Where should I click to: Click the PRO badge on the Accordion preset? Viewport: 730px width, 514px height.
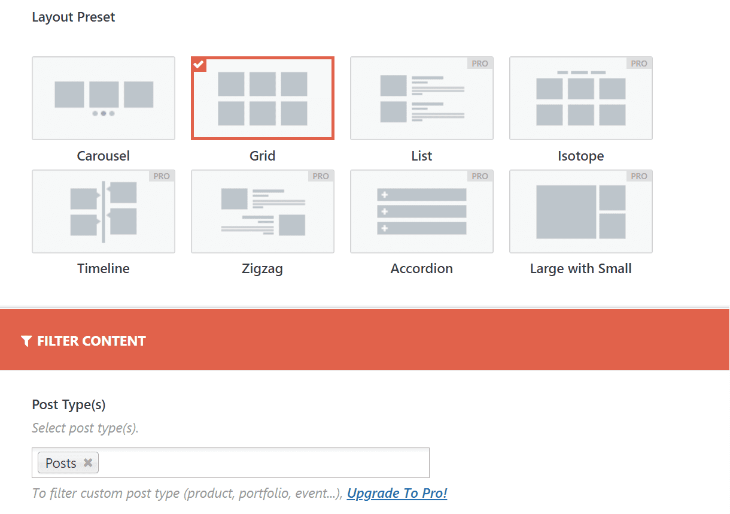point(480,176)
